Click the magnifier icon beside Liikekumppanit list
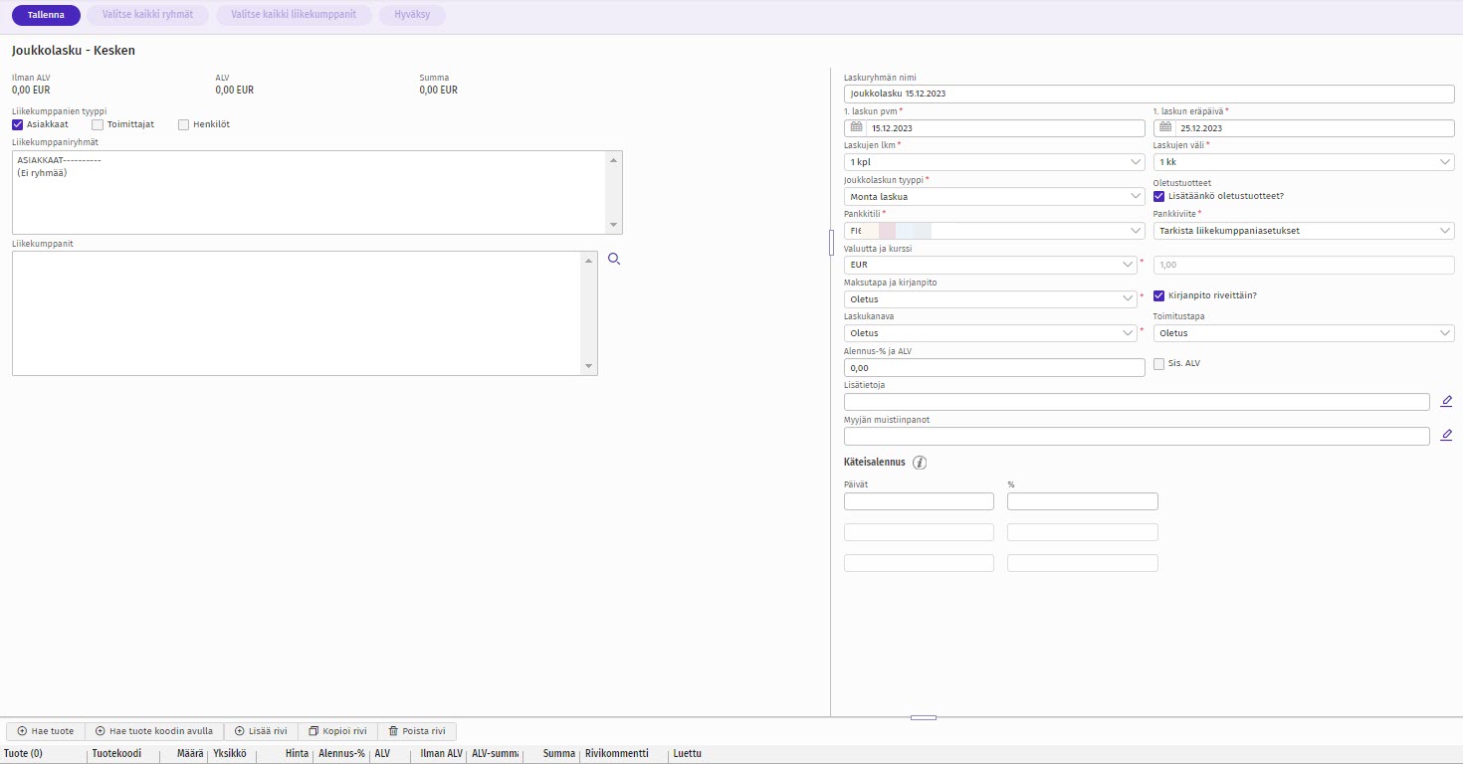The image size is (1463, 764). 614,260
